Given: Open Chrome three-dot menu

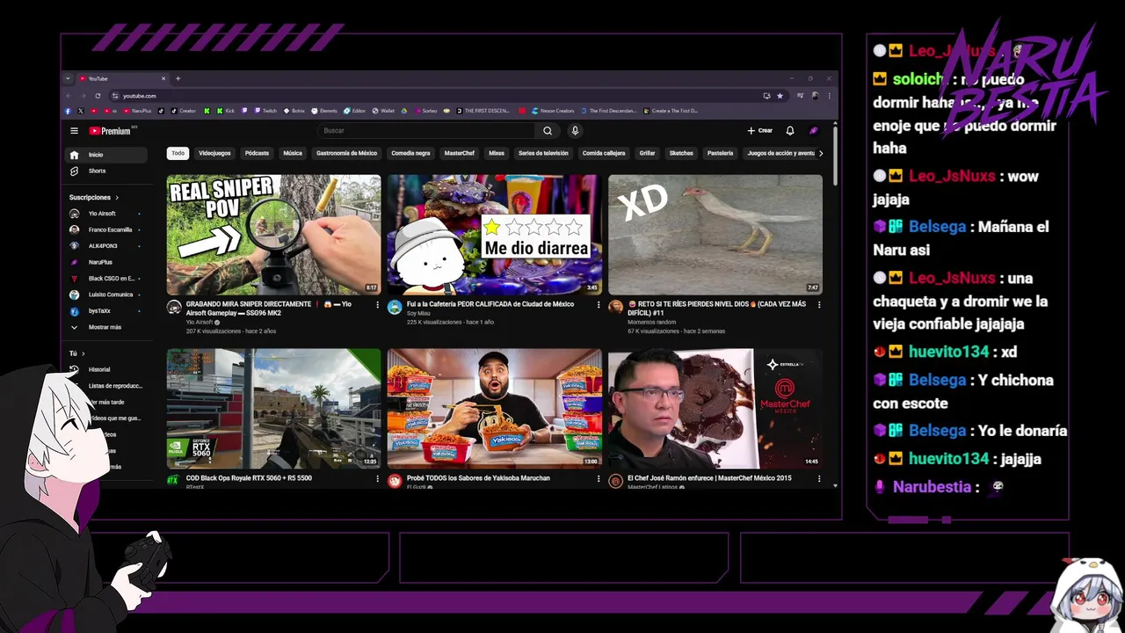Looking at the screenshot, I should coord(829,96).
